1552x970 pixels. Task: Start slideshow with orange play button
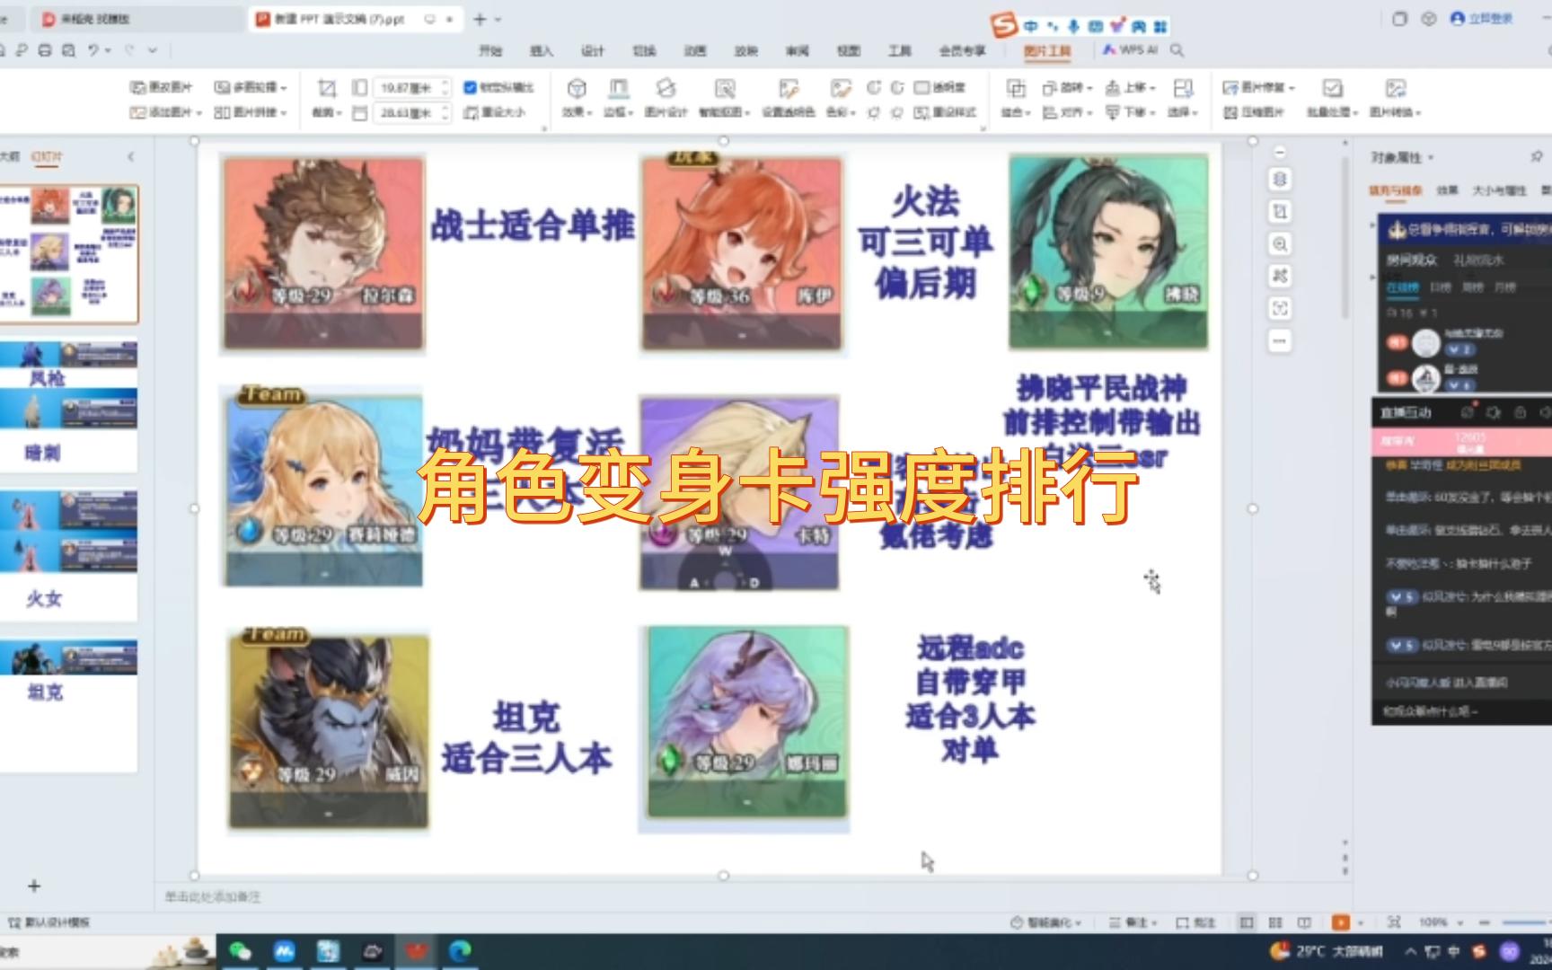(1340, 922)
